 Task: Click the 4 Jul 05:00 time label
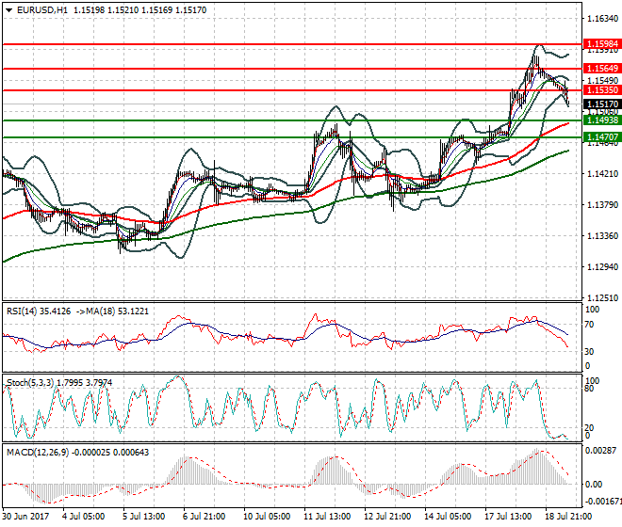coord(83,517)
